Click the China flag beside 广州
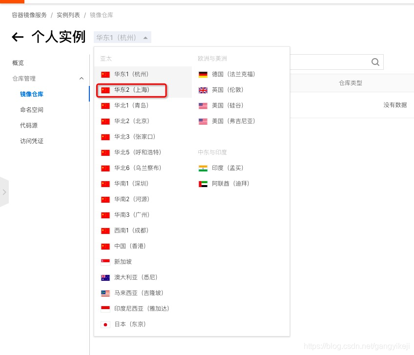Image resolution: width=414 pixels, height=355 pixels. coord(105,215)
